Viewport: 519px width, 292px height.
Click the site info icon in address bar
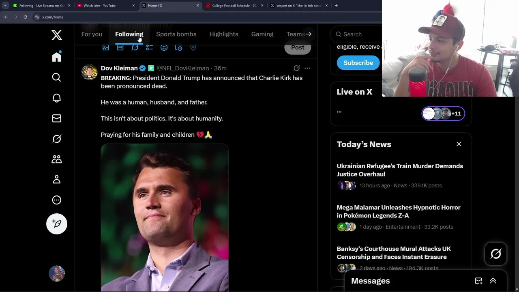coord(36,17)
